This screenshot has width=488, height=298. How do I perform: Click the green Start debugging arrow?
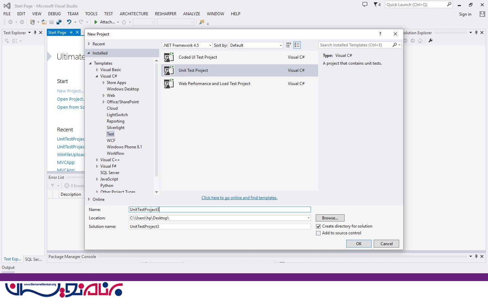point(96,22)
